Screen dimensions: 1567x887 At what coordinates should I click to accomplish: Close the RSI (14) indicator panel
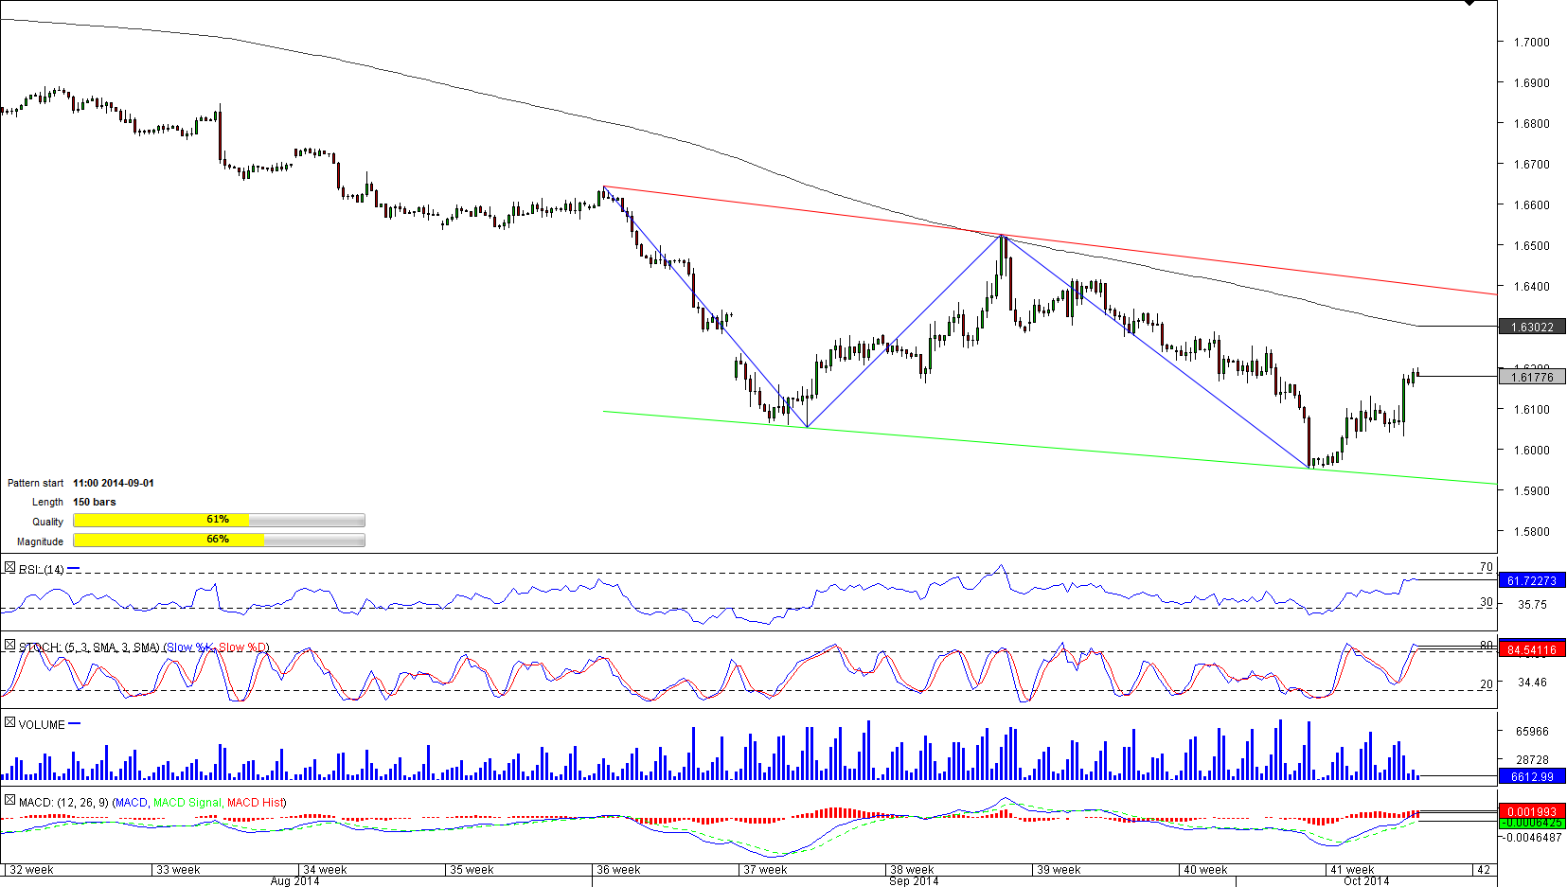click(x=9, y=568)
